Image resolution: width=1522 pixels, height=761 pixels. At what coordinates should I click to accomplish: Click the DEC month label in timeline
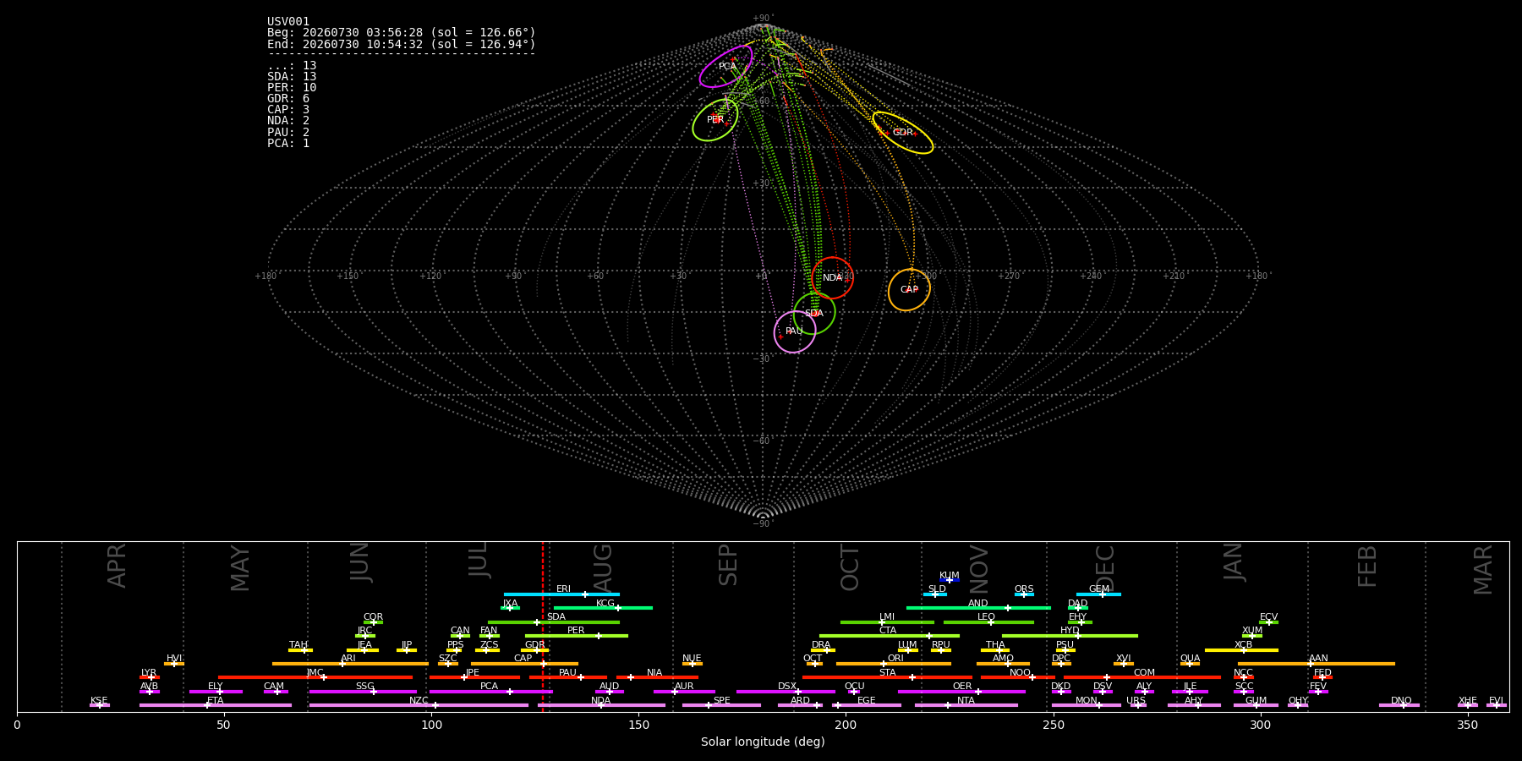(1105, 567)
